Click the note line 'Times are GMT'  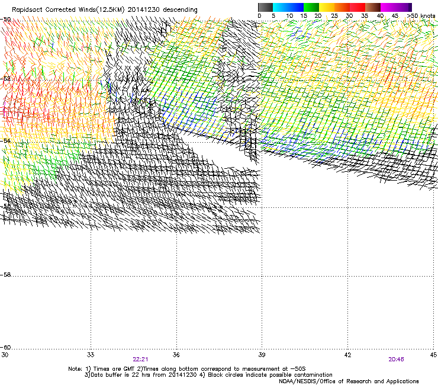pos(113,369)
